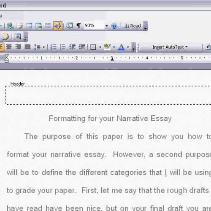Expand the zoom percentage dropdown arrow
The height and width of the screenshot is (211, 211).
(106, 26)
